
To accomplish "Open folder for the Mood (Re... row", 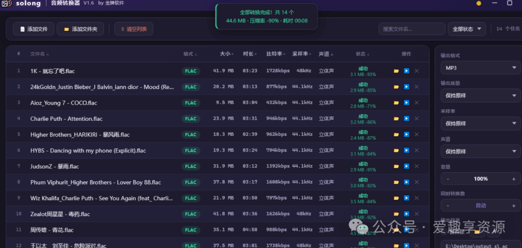I will [x=396, y=87].
